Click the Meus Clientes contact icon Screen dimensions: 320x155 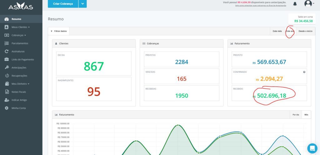(7, 27)
